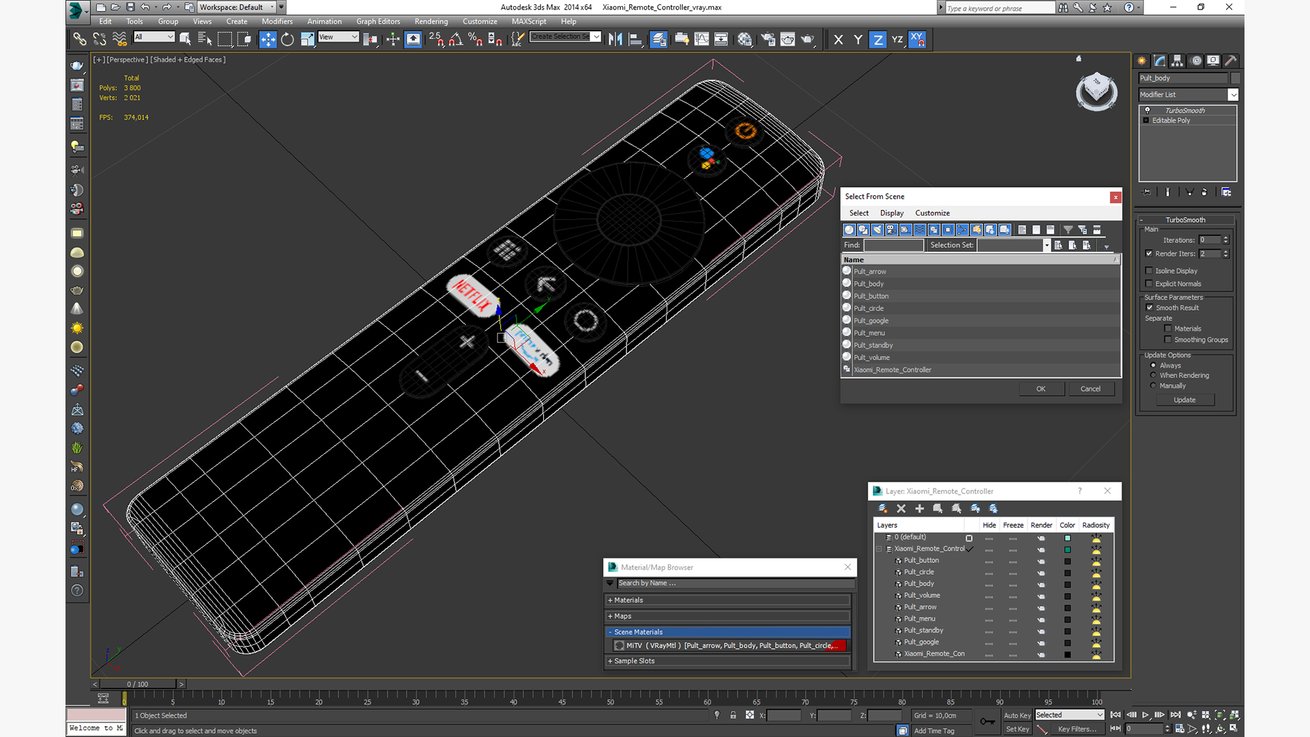Open the Workspace Default dropdown
1310x737 pixels.
pyautogui.click(x=237, y=7)
